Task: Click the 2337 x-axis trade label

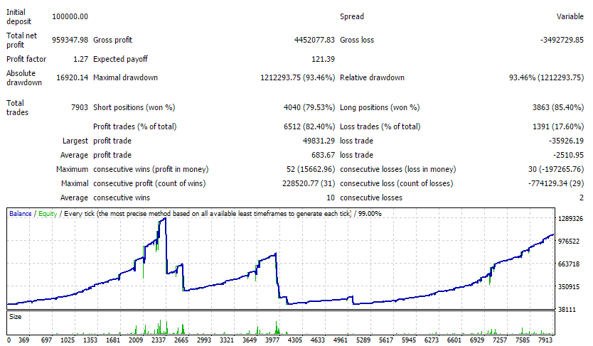Action: coord(159,340)
